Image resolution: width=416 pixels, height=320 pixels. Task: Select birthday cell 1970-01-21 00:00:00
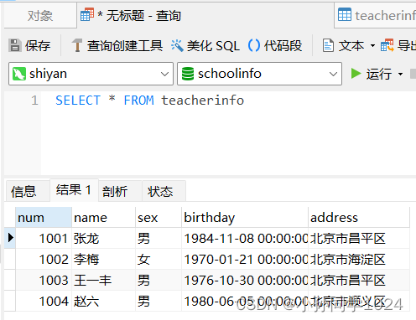click(x=245, y=260)
